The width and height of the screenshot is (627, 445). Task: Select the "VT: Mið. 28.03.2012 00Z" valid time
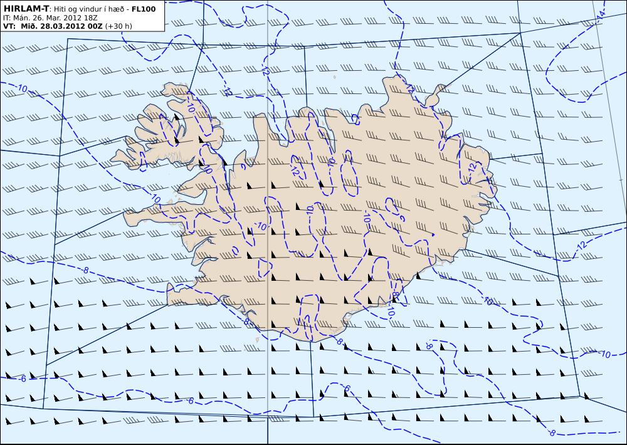pos(53,26)
